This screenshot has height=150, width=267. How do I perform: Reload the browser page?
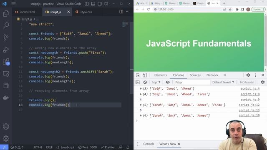click(149, 9)
